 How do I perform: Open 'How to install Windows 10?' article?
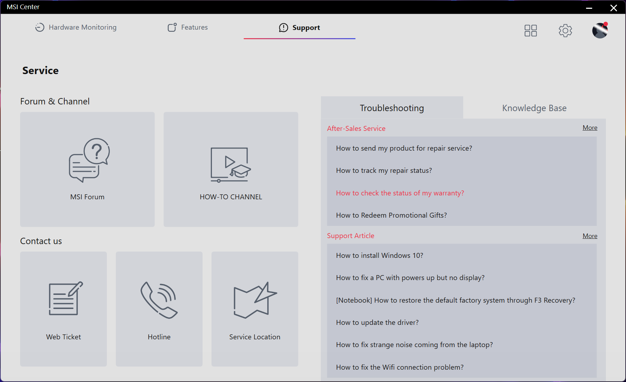(462, 255)
